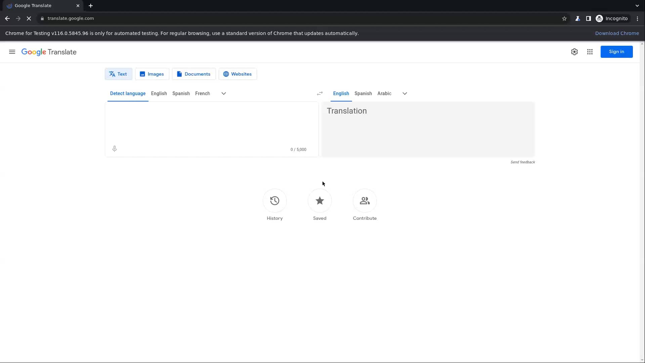The image size is (645, 363).
Task: Click the Translation output area
Action: pyautogui.click(x=428, y=129)
